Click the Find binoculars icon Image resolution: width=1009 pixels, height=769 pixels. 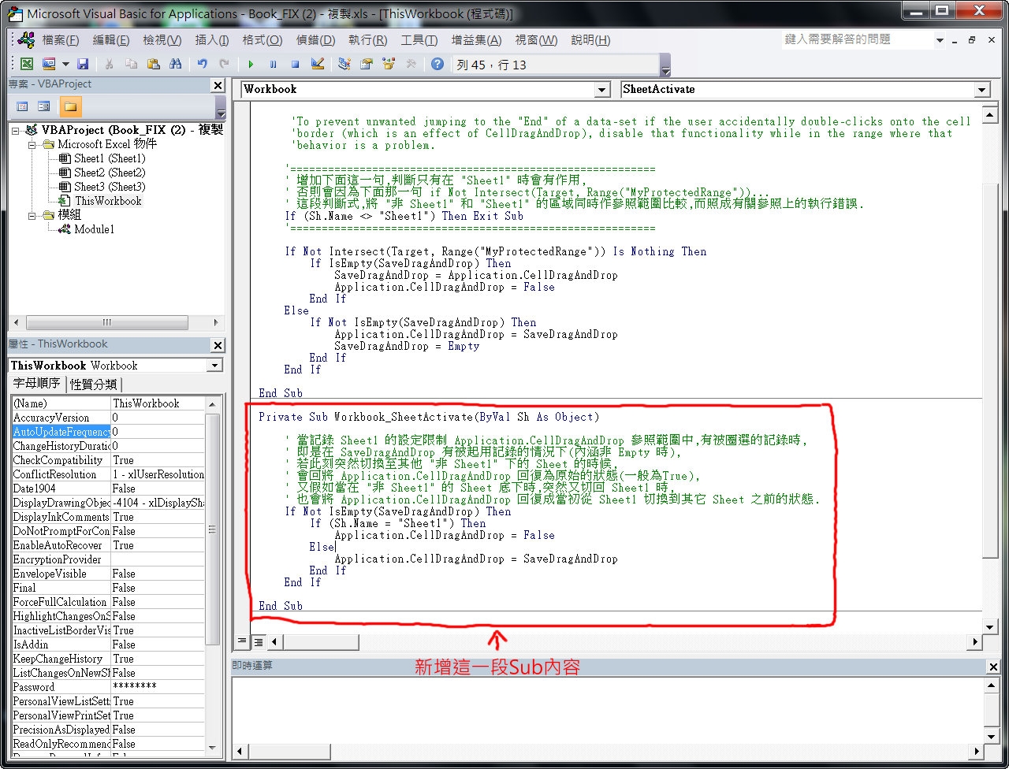tap(176, 65)
